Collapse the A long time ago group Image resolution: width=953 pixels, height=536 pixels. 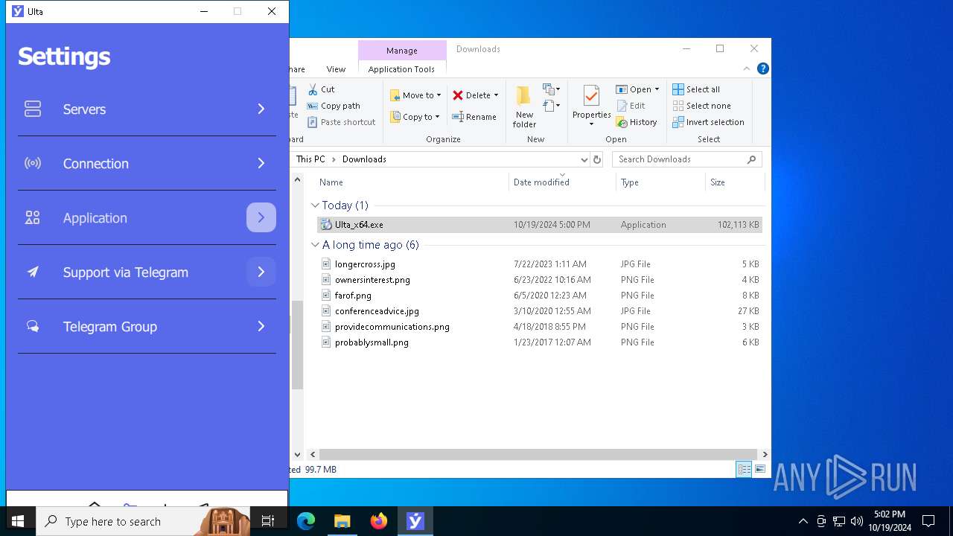tap(315, 245)
